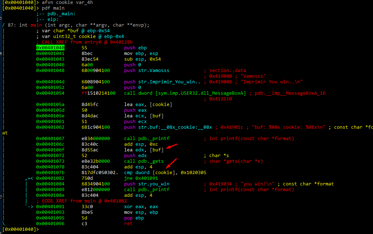This screenshot has width=373, height=234.
Task: Select the call pdb._gets instruction
Action: 144,161
